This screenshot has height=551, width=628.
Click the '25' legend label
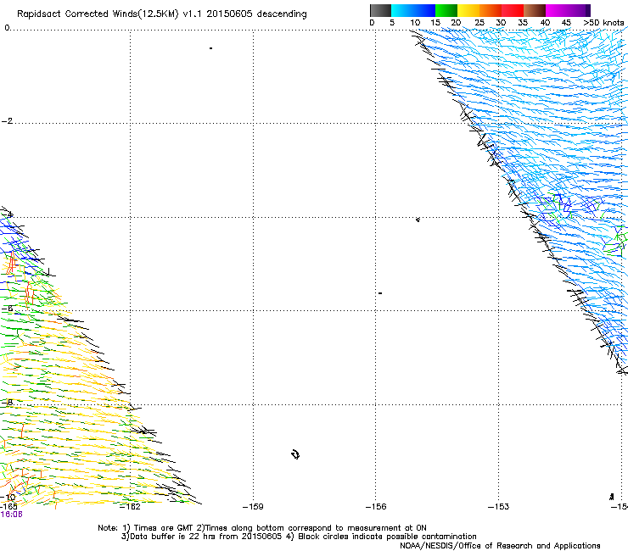pos(479,22)
